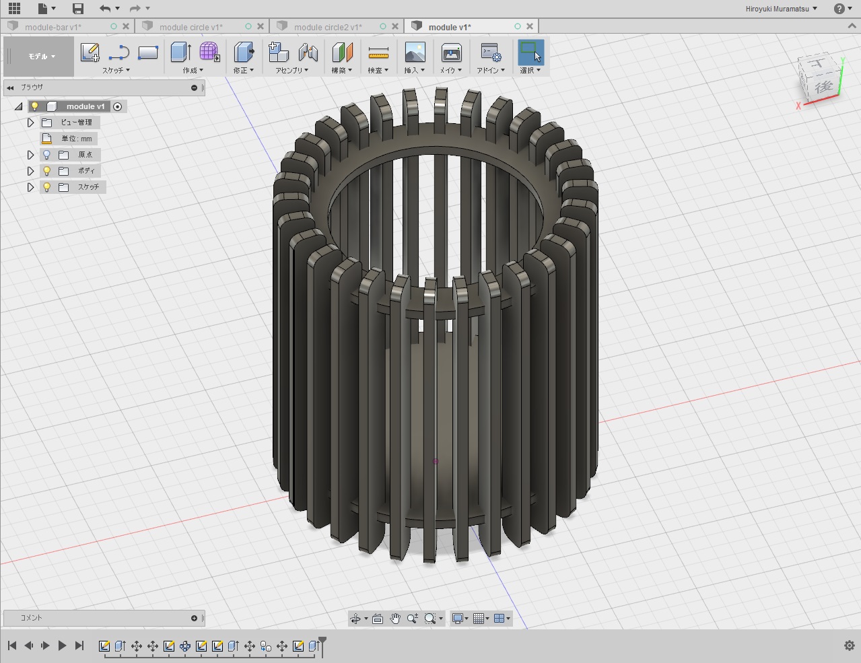Image resolution: width=861 pixels, height=663 pixels.
Task: Expand the ビュー管理 tree node
Action: [30, 123]
